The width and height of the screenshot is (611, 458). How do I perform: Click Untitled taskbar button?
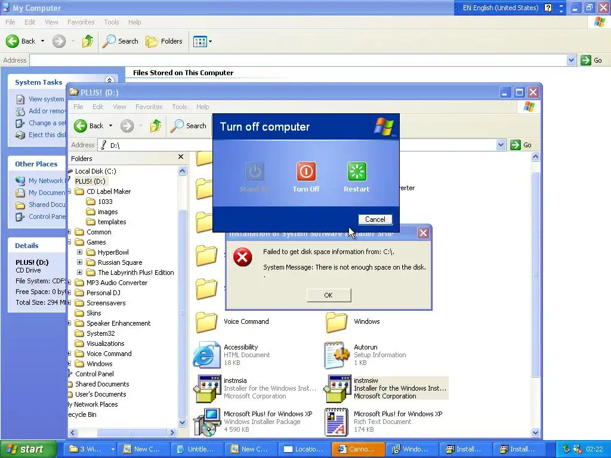tap(197, 449)
